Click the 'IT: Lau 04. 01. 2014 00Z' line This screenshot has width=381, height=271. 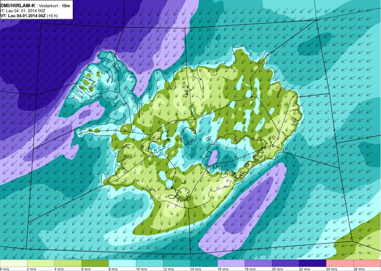pos(23,11)
